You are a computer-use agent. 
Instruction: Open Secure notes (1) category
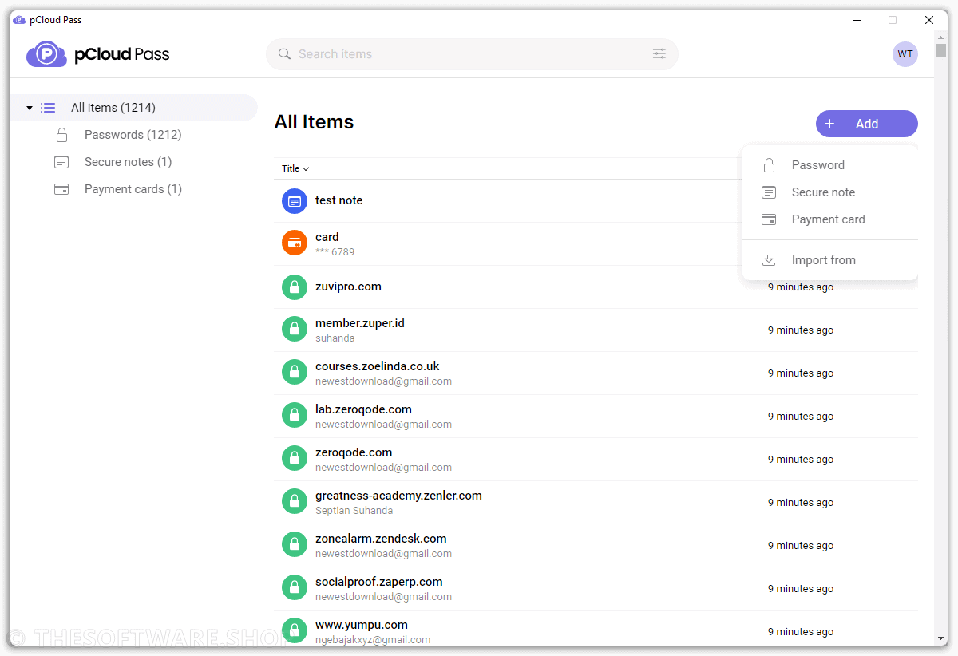point(129,162)
